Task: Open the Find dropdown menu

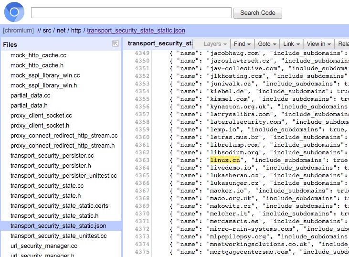Action: (243, 44)
